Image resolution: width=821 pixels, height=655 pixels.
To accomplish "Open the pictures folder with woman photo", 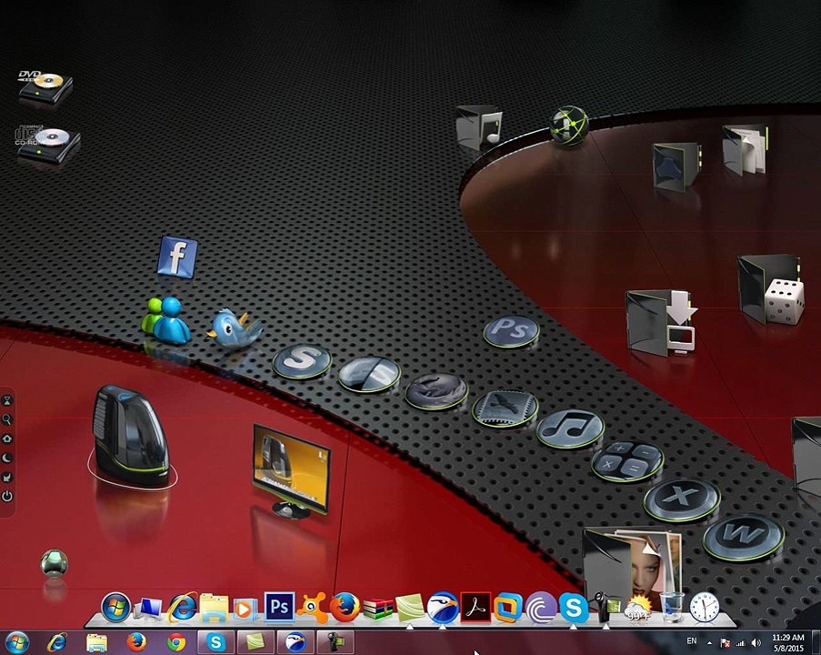I will click(633, 565).
